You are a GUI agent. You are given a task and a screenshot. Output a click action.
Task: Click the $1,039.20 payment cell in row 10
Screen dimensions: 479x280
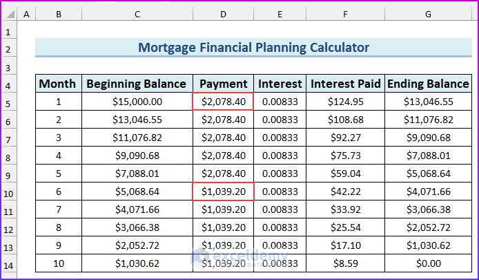223,192
